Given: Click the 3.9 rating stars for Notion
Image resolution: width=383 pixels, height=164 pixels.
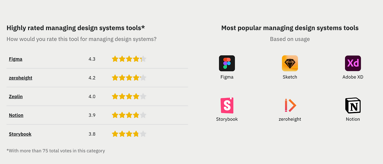Looking at the screenshot, I should 129,115.
